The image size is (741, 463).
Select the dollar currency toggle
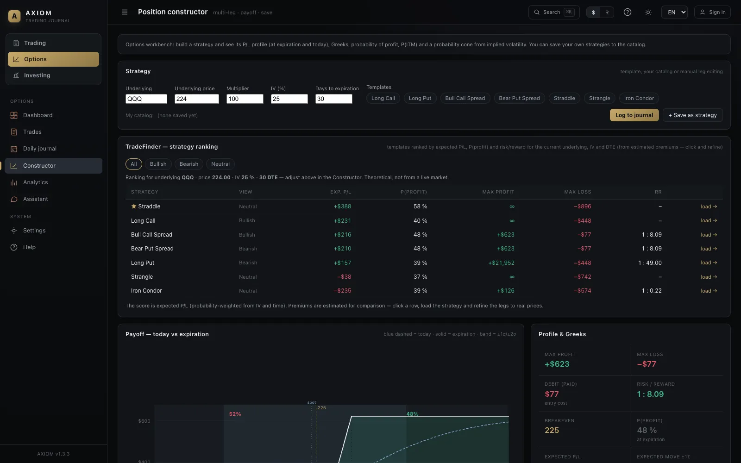593,13
